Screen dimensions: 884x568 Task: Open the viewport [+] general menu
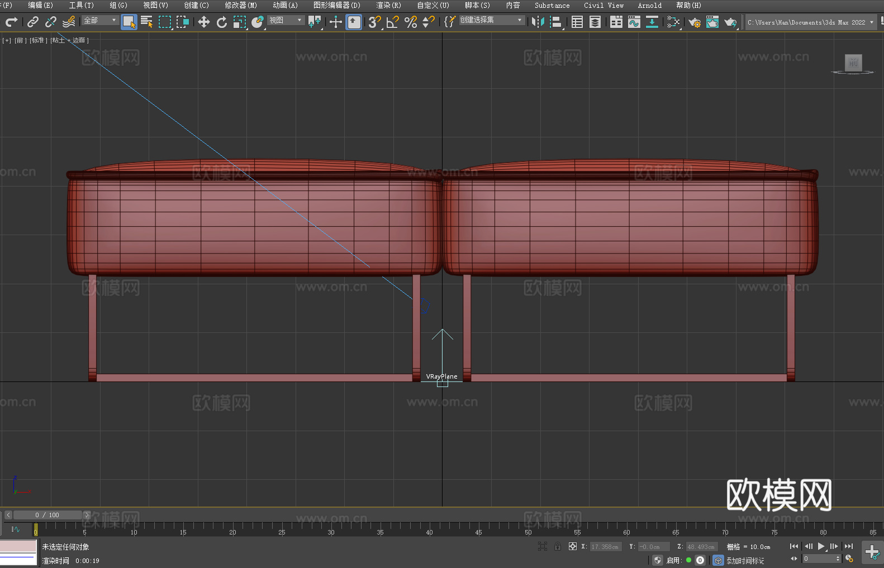[7, 40]
